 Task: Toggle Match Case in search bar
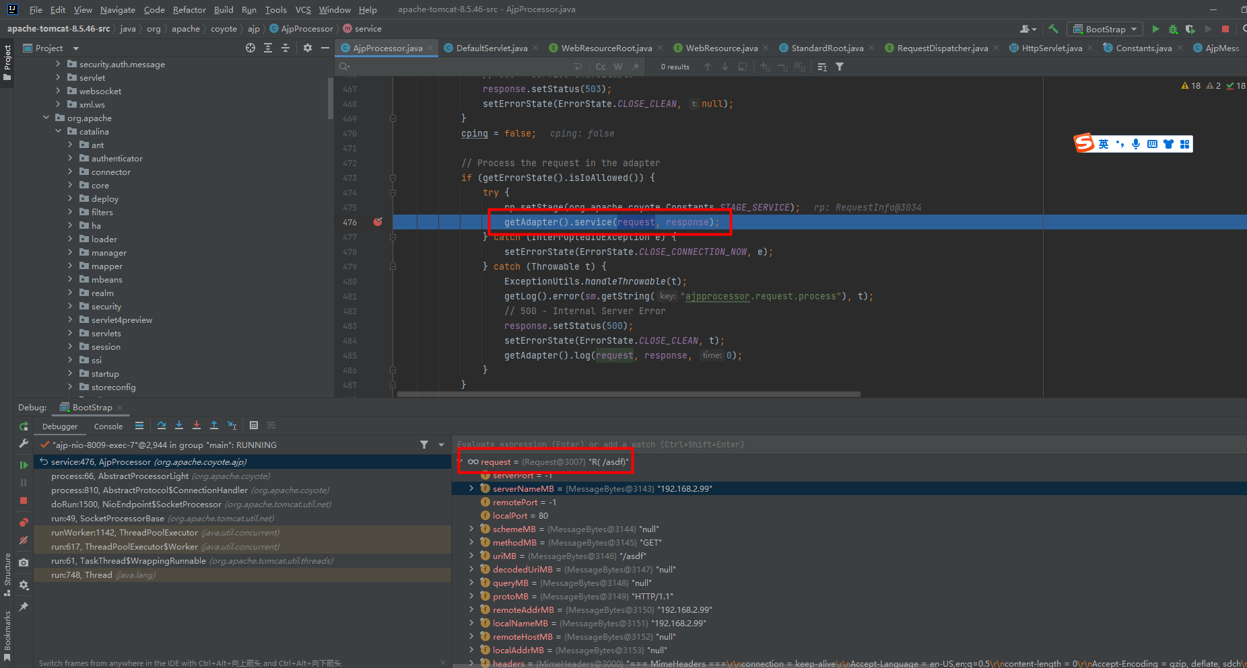coord(601,67)
